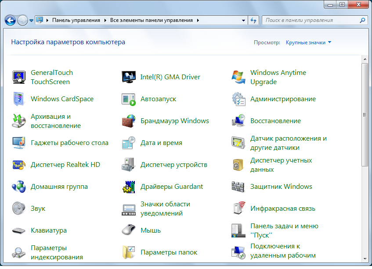The height and width of the screenshot is (269, 372).
Task: Open the Драйверы Guardant icon
Action: click(129, 187)
